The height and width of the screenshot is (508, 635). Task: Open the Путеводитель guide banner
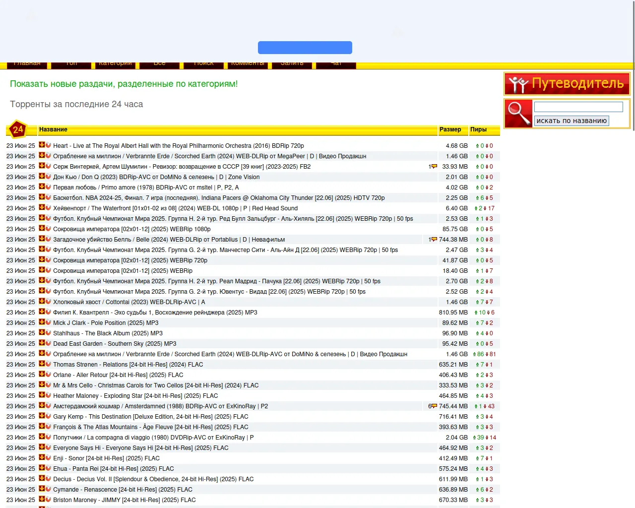pyautogui.click(x=567, y=84)
